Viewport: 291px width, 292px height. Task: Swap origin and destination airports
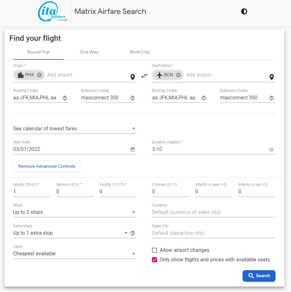[x=144, y=76]
